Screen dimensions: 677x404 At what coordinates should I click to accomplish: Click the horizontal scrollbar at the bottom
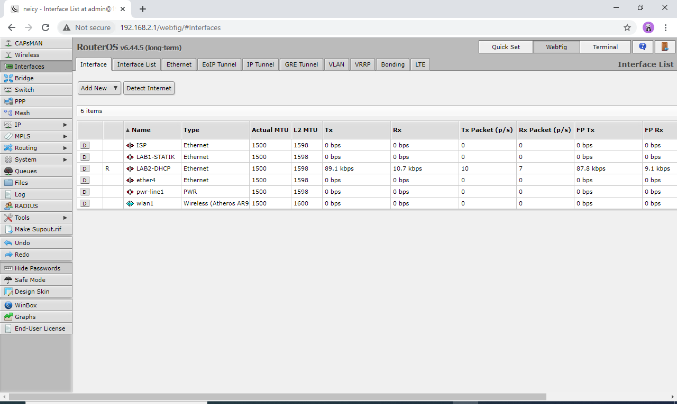(x=277, y=397)
